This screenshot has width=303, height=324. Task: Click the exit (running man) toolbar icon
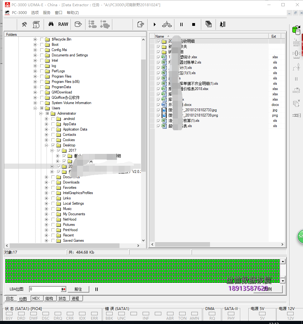point(222,24)
